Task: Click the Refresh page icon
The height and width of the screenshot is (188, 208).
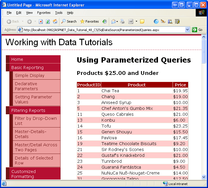Action: [x=48, y=21]
